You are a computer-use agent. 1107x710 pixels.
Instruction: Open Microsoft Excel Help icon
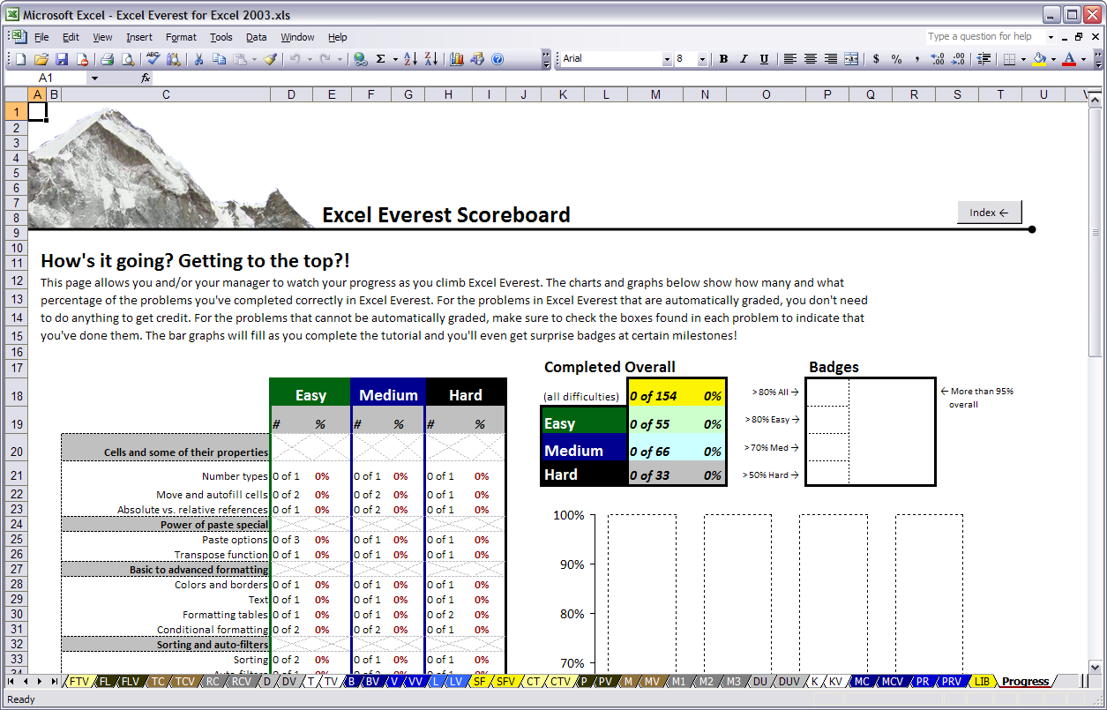(497, 59)
